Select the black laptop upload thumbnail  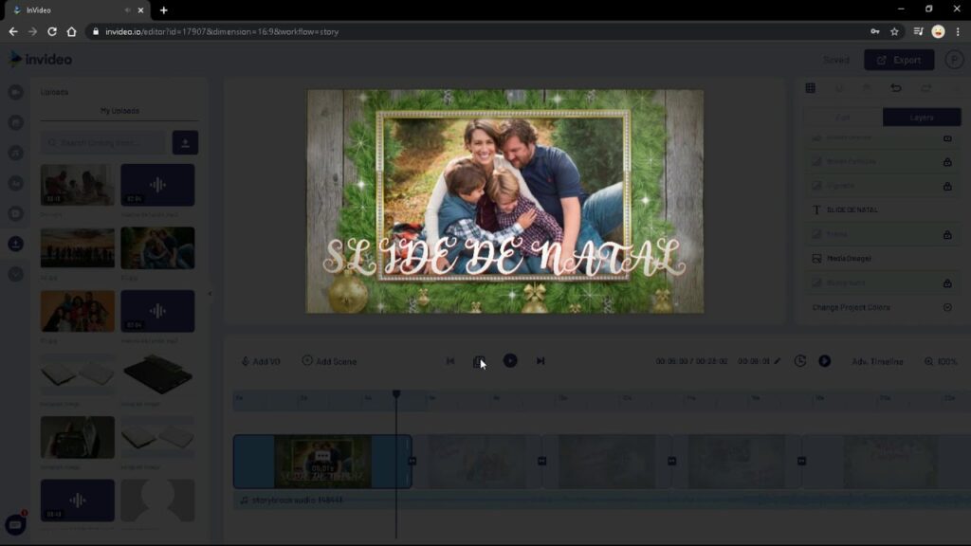[x=157, y=374]
